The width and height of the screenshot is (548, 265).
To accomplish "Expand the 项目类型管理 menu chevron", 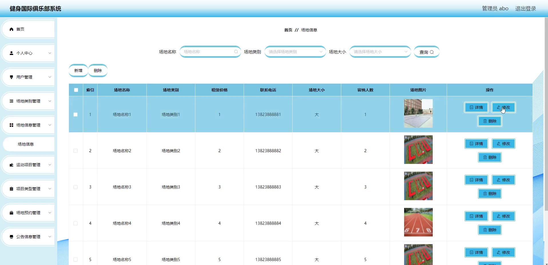I will point(50,189).
